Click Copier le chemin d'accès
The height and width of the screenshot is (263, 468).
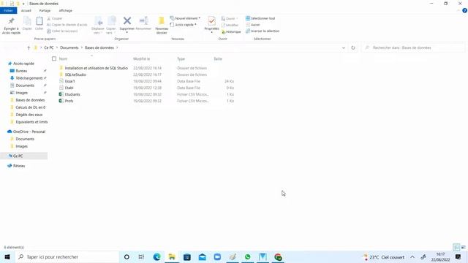click(67, 25)
